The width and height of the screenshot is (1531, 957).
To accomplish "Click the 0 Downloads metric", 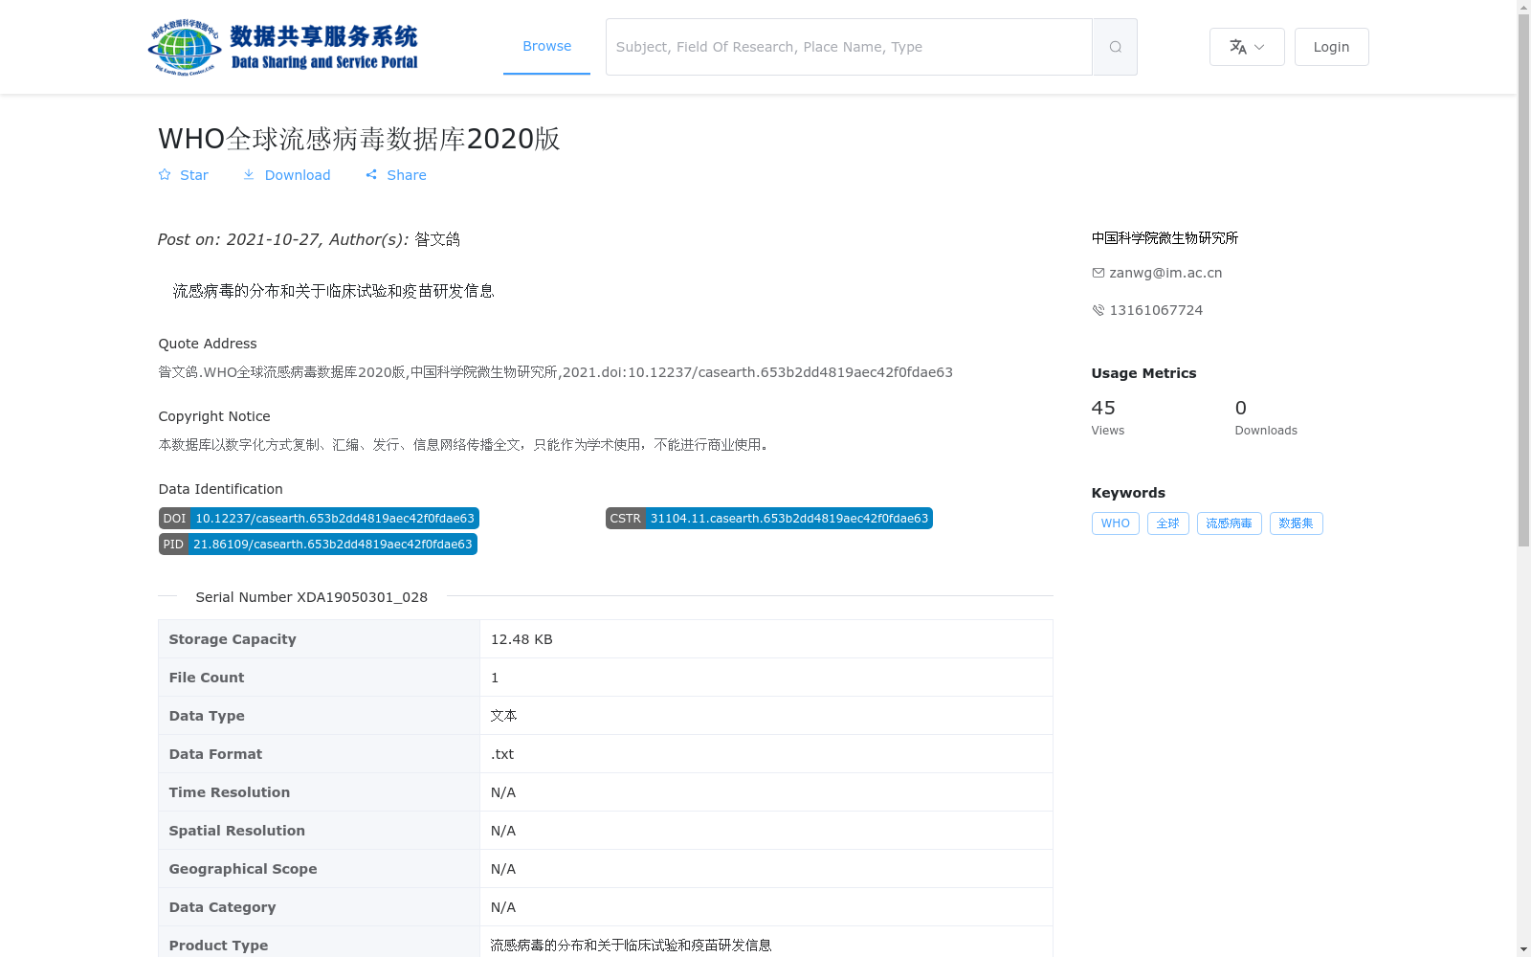I will click(x=1266, y=417).
